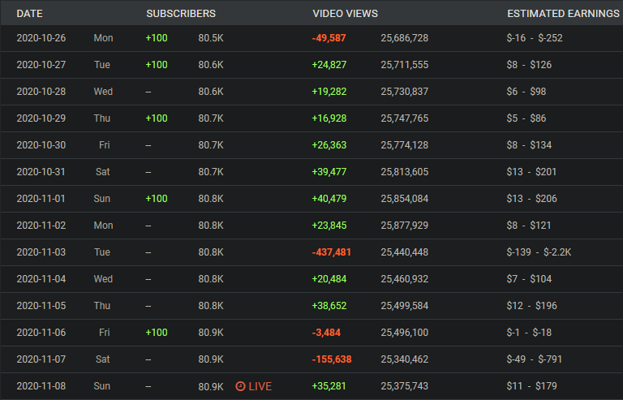Click earnings $13 - $201

click(x=531, y=172)
